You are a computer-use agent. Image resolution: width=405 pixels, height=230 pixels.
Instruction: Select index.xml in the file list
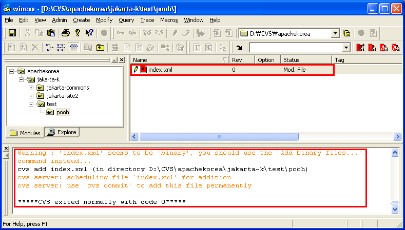click(x=160, y=70)
